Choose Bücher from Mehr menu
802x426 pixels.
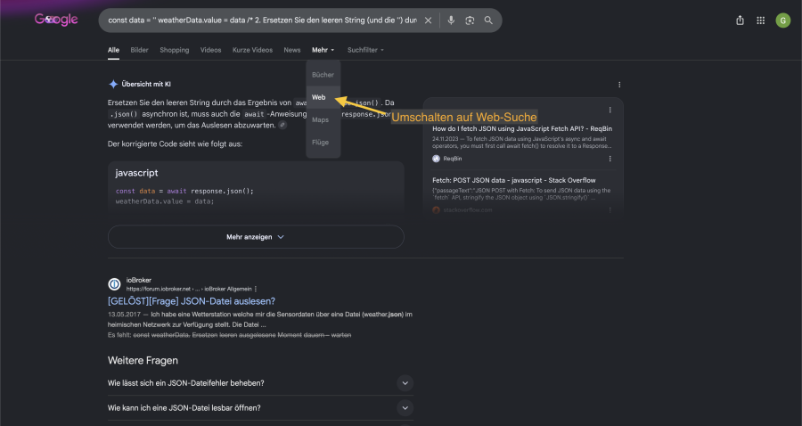tap(323, 75)
